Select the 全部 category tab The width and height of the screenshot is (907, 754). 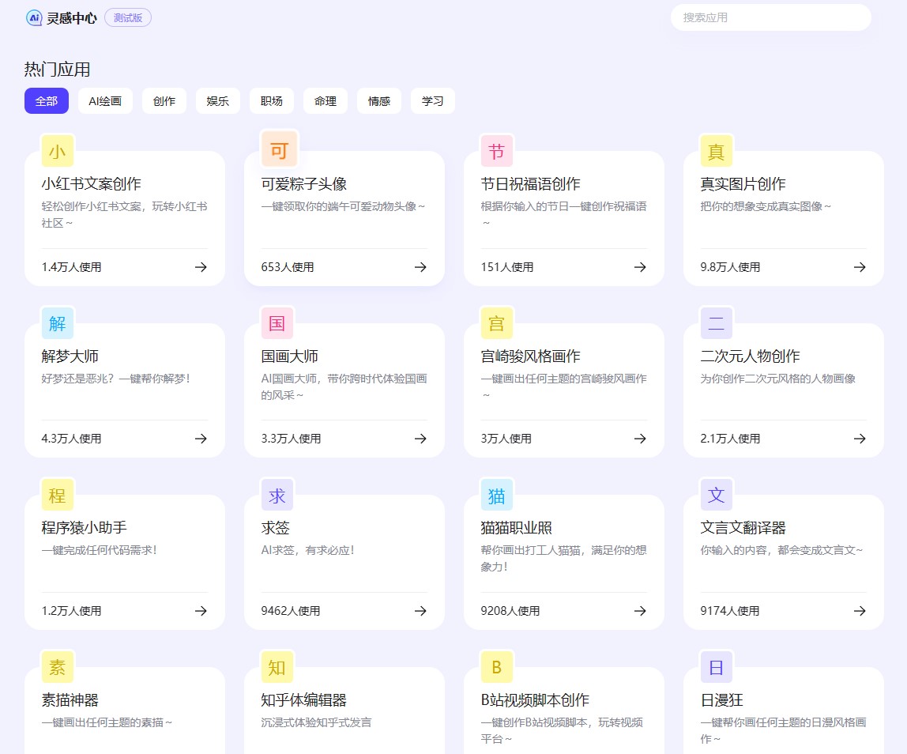[x=47, y=101]
